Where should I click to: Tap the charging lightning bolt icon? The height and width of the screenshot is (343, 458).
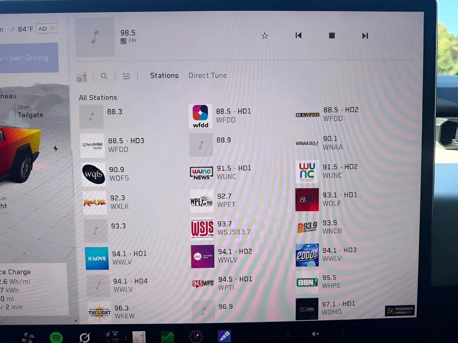[55, 148]
